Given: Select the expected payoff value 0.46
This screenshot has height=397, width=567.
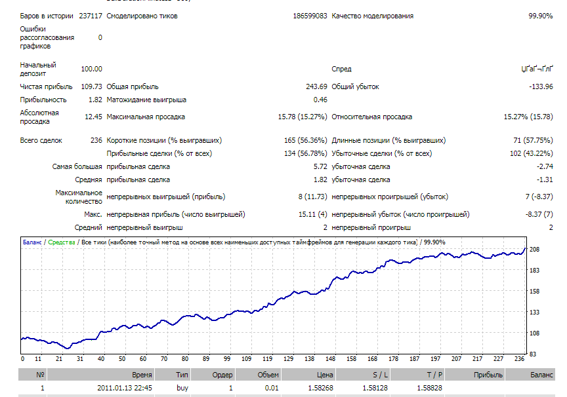Looking at the screenshot, I should point(320,100).
